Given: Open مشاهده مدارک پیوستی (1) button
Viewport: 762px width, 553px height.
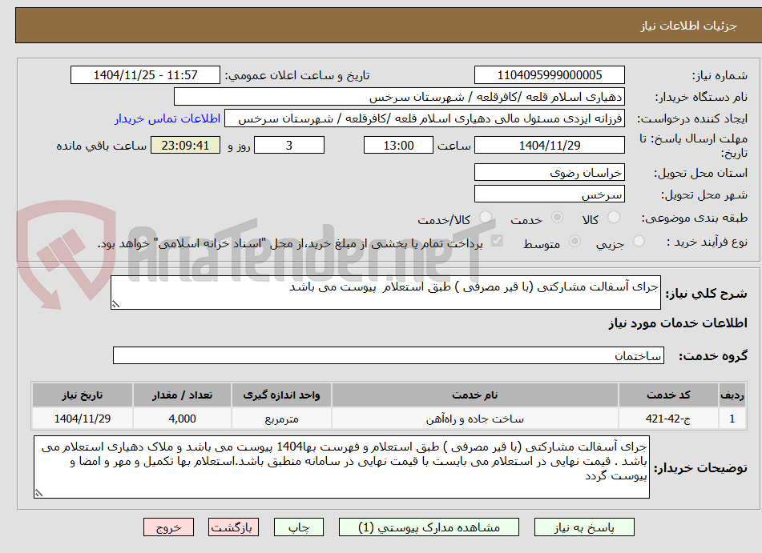Looking at the screenshot, I should click(x=429, y=527).
